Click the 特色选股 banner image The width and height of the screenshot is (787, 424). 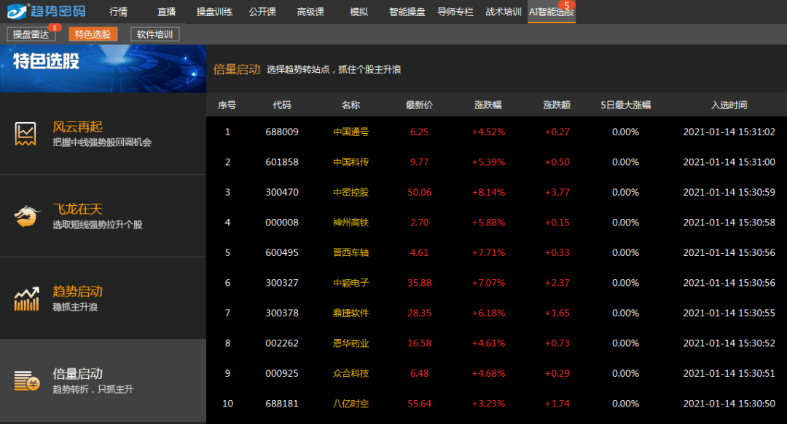coord(103,68)
